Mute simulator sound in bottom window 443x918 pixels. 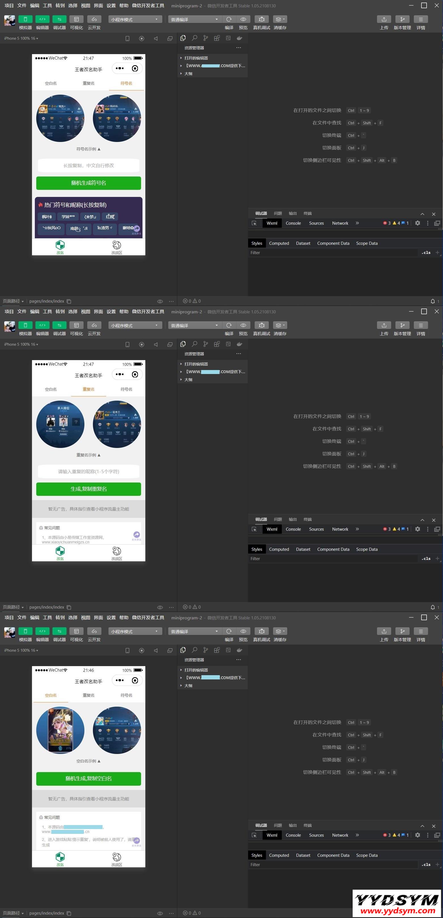pyautogui.click(x=156, y=650)
